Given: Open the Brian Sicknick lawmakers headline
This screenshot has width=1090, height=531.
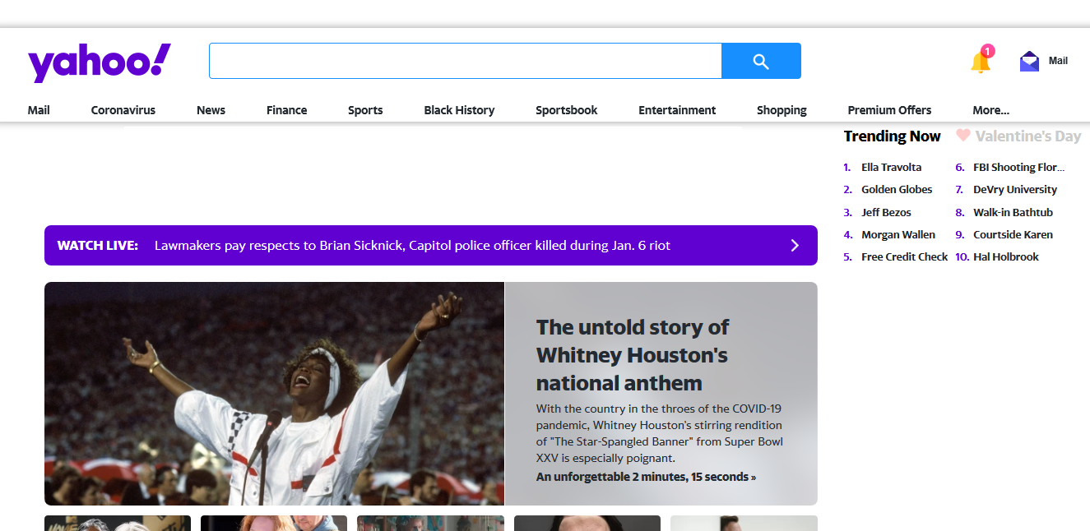Looking at the screenshot, I should pyautogui.click(x=412, y=245).
